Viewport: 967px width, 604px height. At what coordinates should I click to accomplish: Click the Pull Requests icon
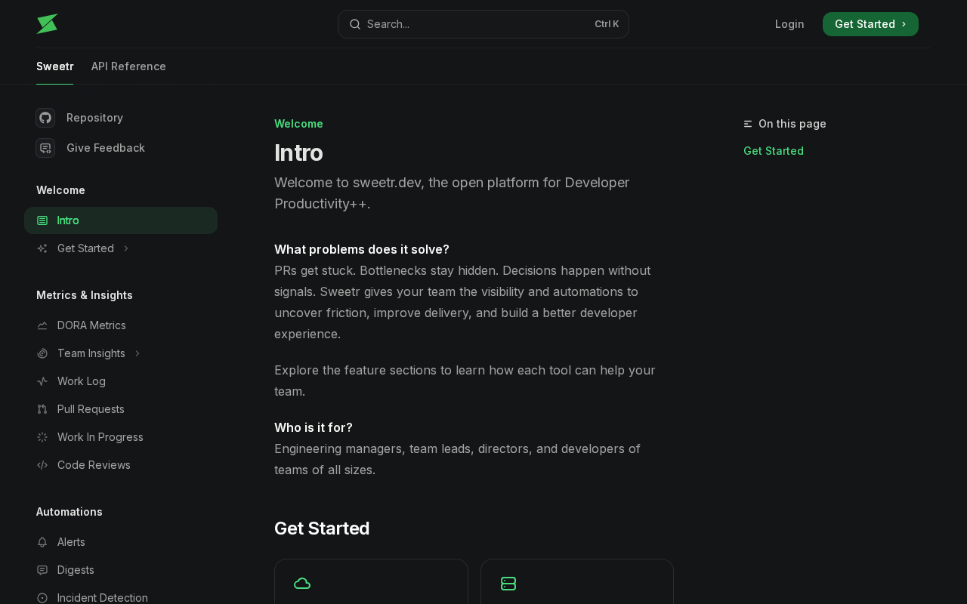(42, 409)
